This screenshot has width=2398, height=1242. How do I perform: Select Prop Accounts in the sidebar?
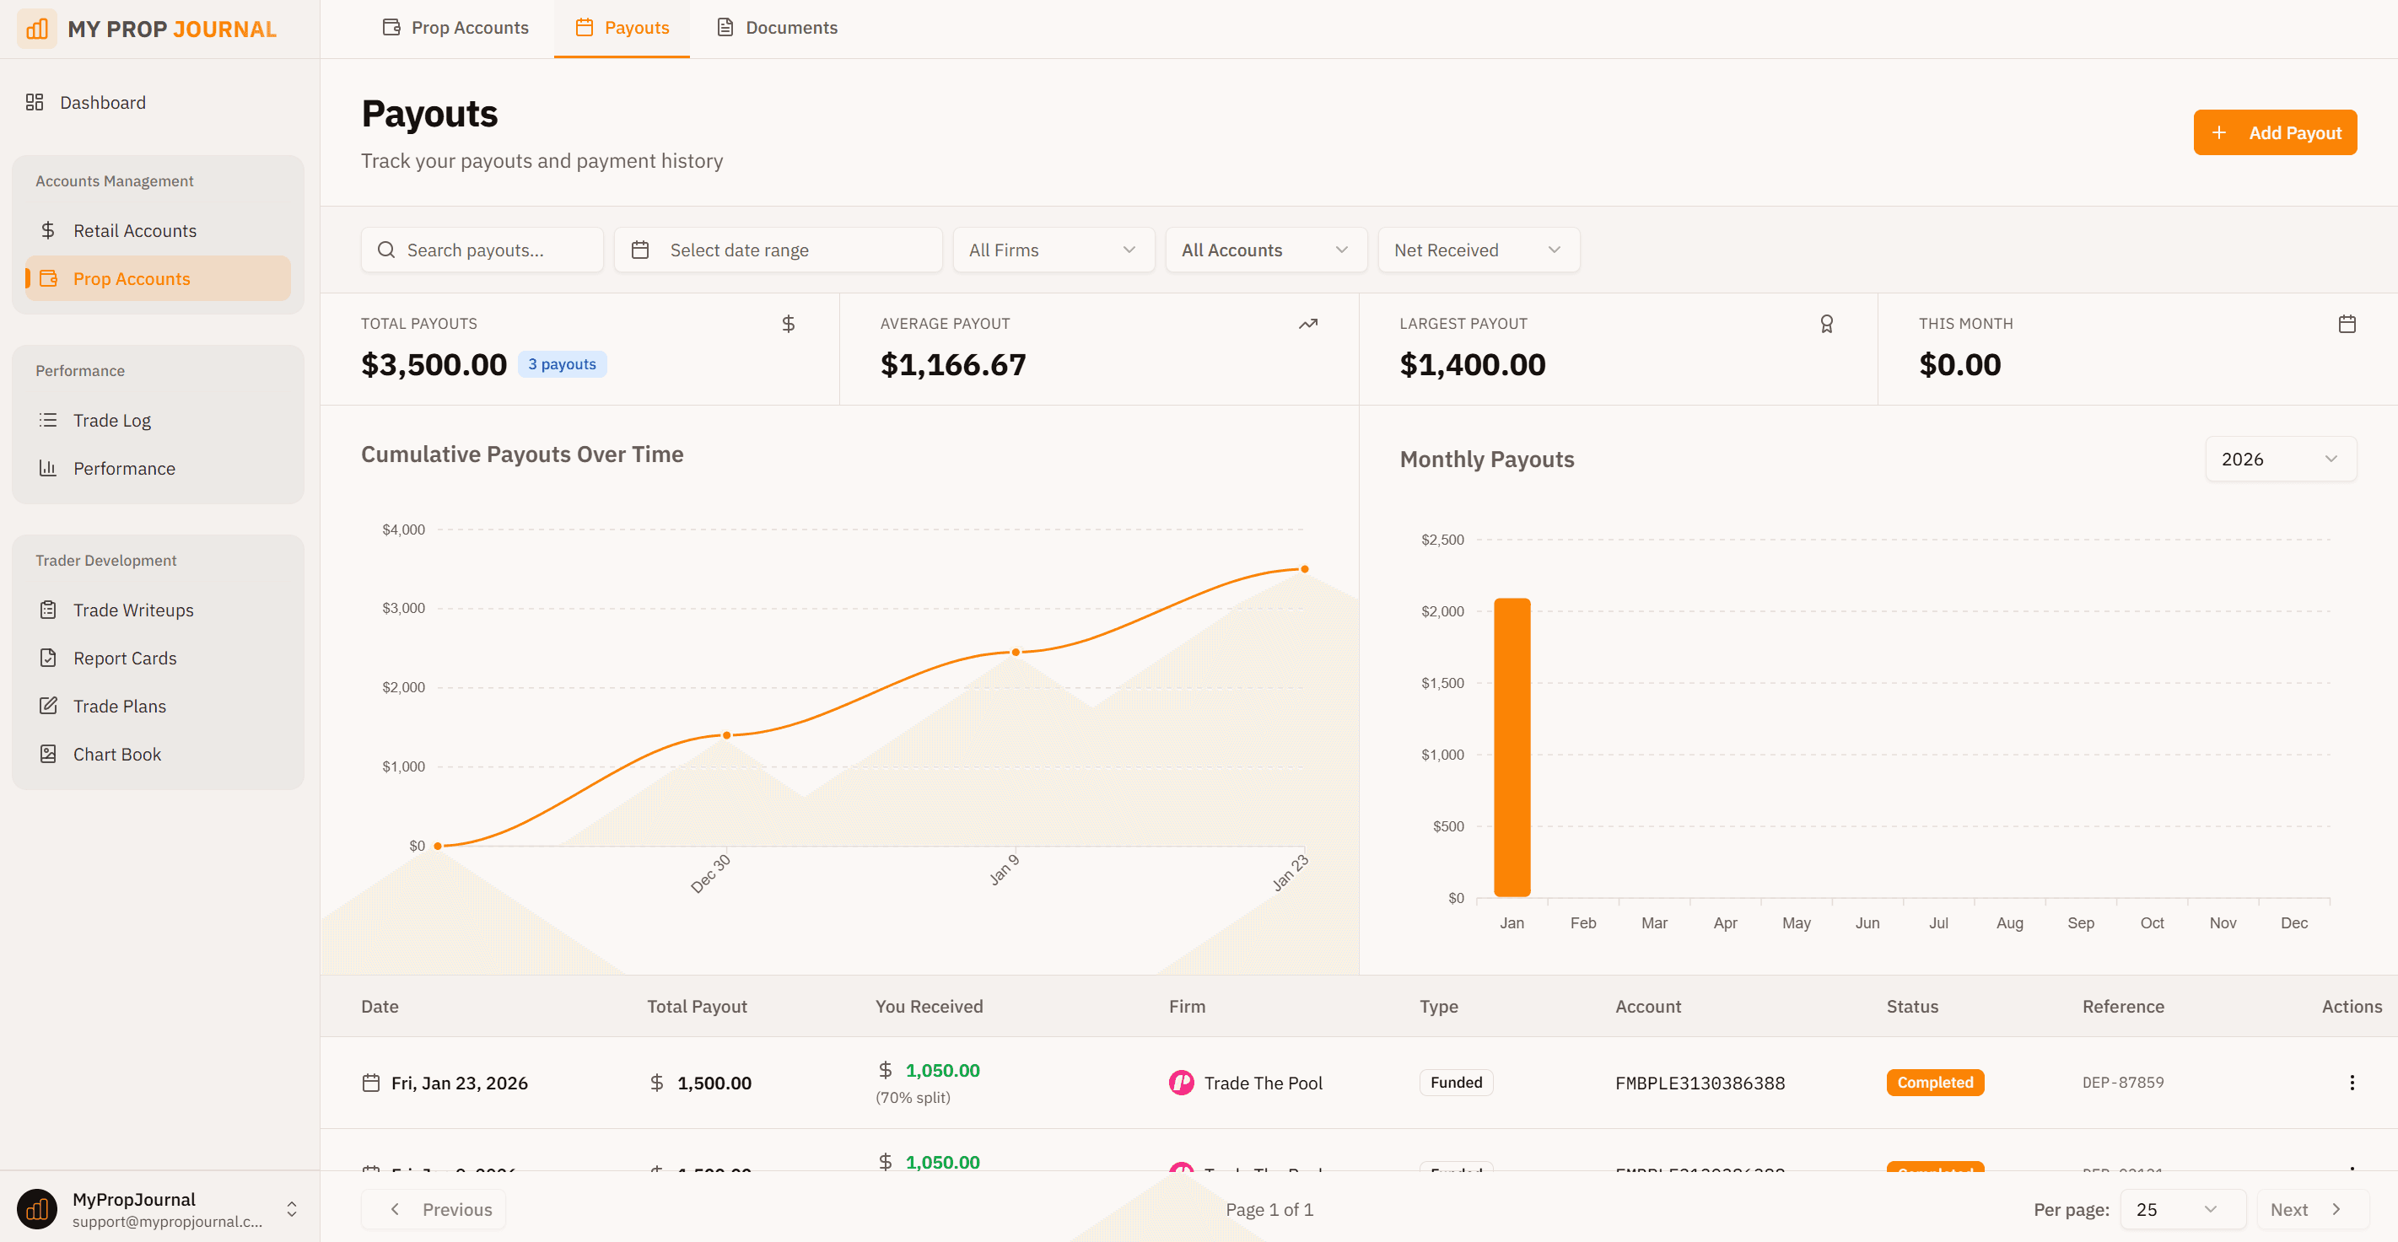click(x=158, y=278)
